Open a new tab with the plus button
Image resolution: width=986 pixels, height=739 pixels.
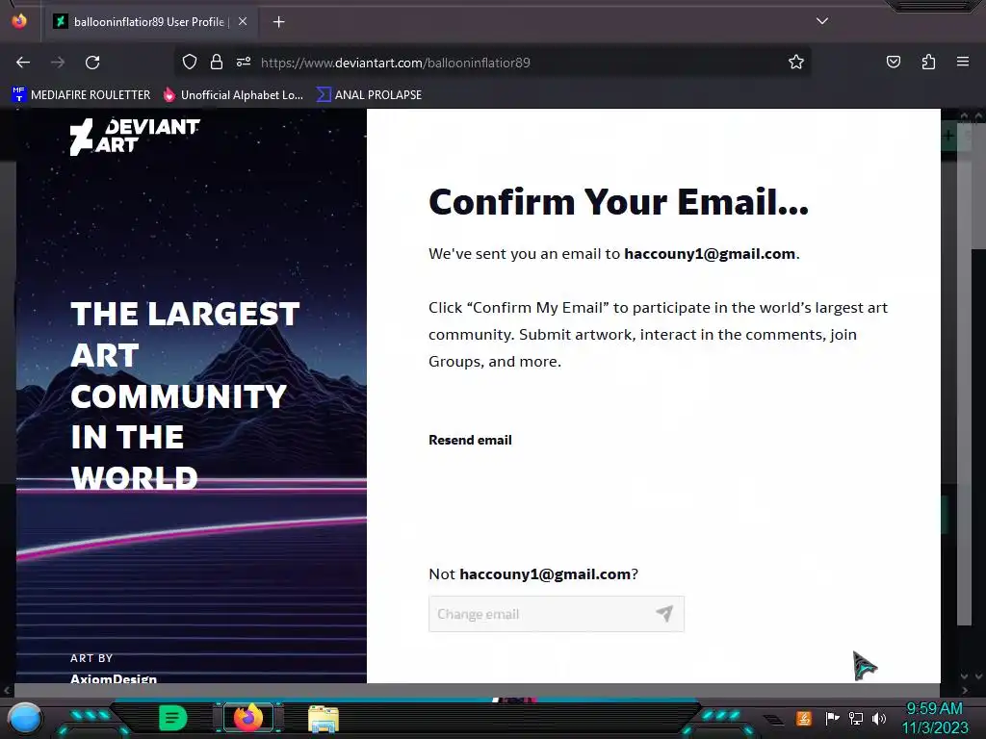[278, 22]
